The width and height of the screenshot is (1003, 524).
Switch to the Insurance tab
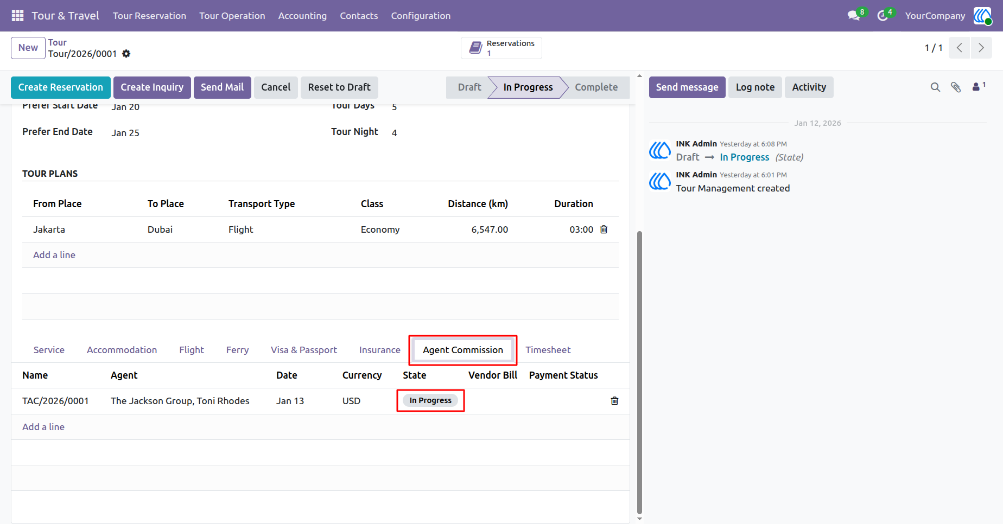380,350
